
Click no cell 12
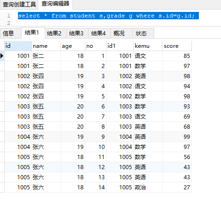[x=96, y=167]
